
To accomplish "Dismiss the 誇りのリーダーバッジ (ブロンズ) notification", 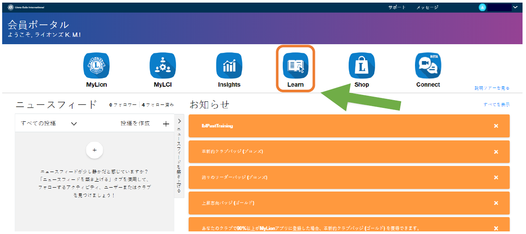I will [x=496, y=177].
